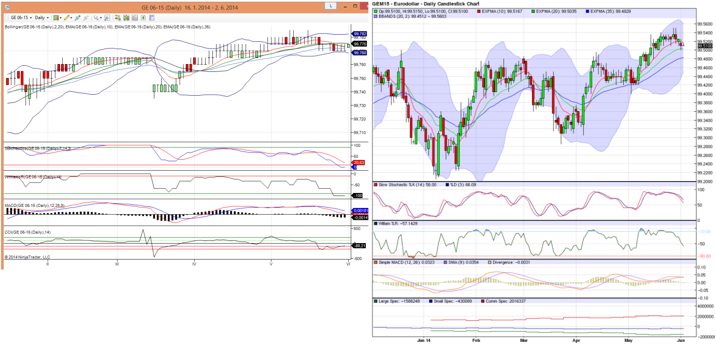716x345 pixels.
Task: Select the MACD(GE 06-15) panel label
Action: point(34,205)
